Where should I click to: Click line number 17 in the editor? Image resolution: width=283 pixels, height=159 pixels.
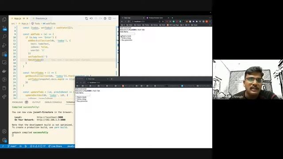point(14,60)
